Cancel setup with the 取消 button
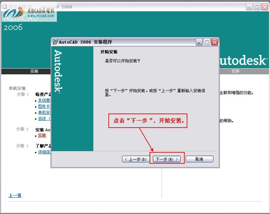This screenshot has height=214, width=270. pos(199,159)
